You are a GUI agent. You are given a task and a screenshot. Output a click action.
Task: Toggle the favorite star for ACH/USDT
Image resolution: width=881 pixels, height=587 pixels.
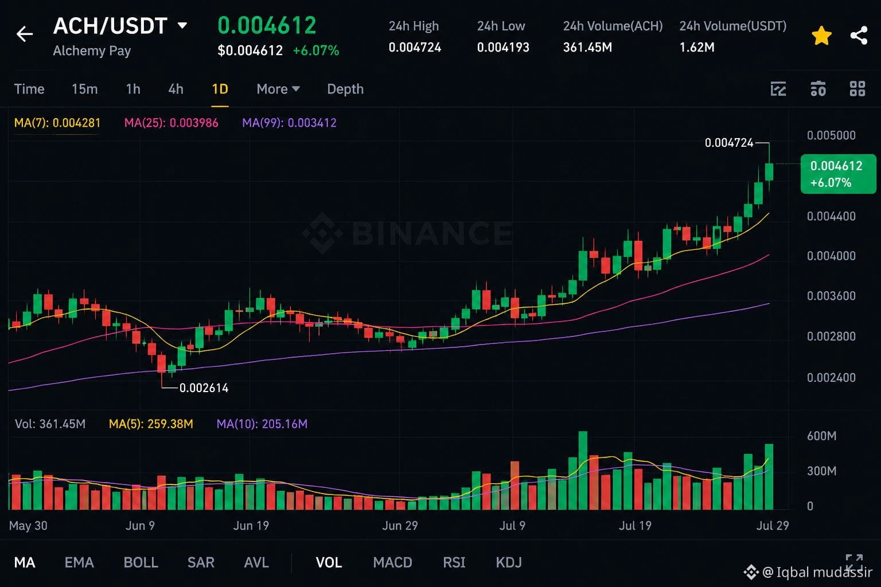pos(821,36)
